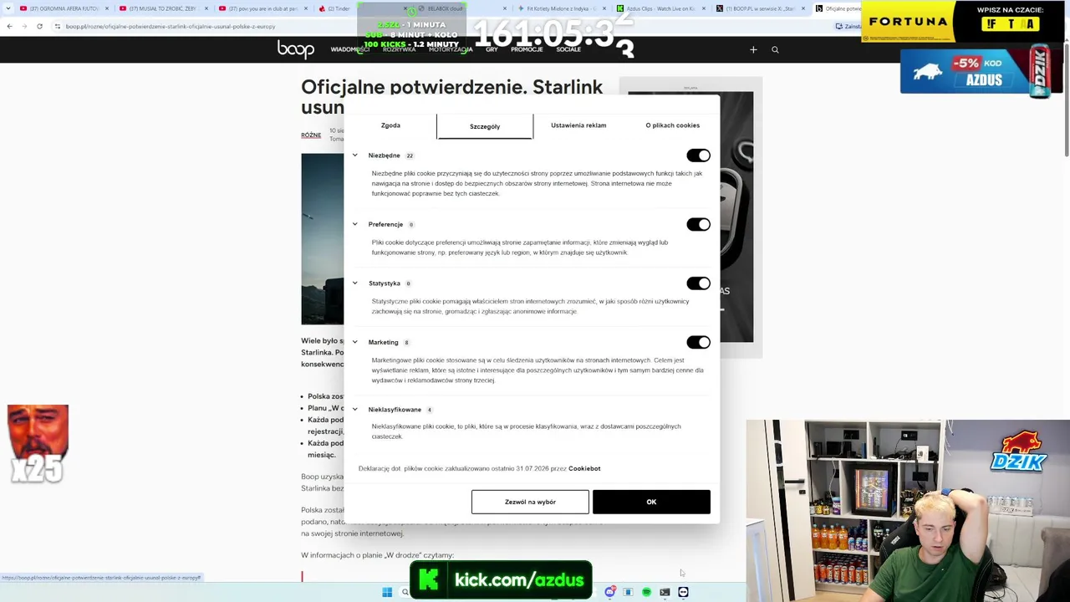Screen dimensions: 1070x602
Task: Open the PROMOCJE section in boop header
Action: pos(527,49)
